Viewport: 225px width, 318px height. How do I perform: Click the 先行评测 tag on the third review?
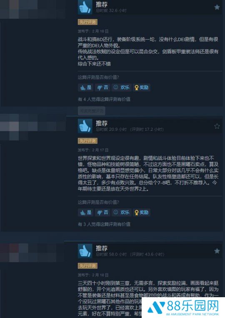pos(87,266)
